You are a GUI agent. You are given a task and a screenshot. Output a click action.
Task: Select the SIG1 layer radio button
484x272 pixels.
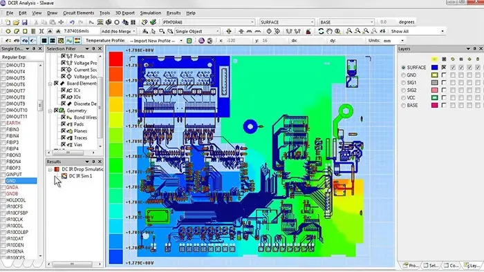(x=403, y=83)
